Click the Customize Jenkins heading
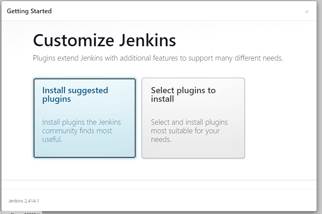Screen dimensions: 322x214 (x=104, y=41)
